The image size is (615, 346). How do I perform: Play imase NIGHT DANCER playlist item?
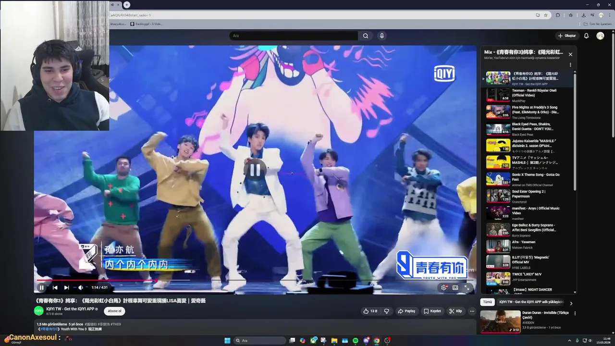coord(527,291)
